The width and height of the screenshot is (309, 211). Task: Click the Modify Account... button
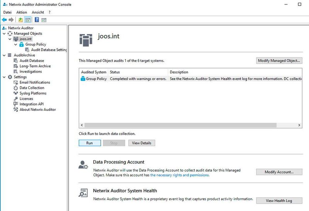point(279,172)
